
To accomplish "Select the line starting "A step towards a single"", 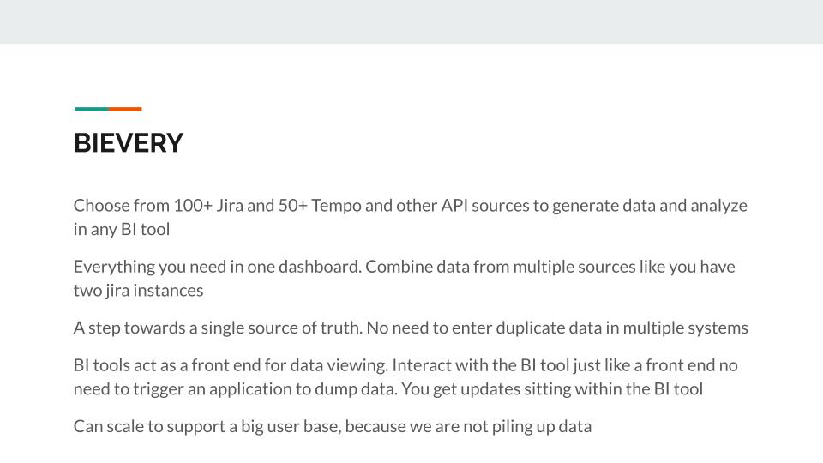I will click(x=410, y=328).
